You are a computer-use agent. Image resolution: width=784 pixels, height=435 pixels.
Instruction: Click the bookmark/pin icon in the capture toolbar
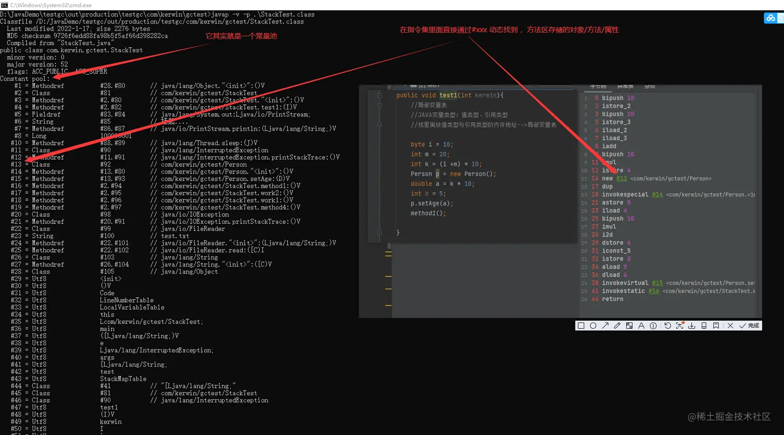click(716, 326)
